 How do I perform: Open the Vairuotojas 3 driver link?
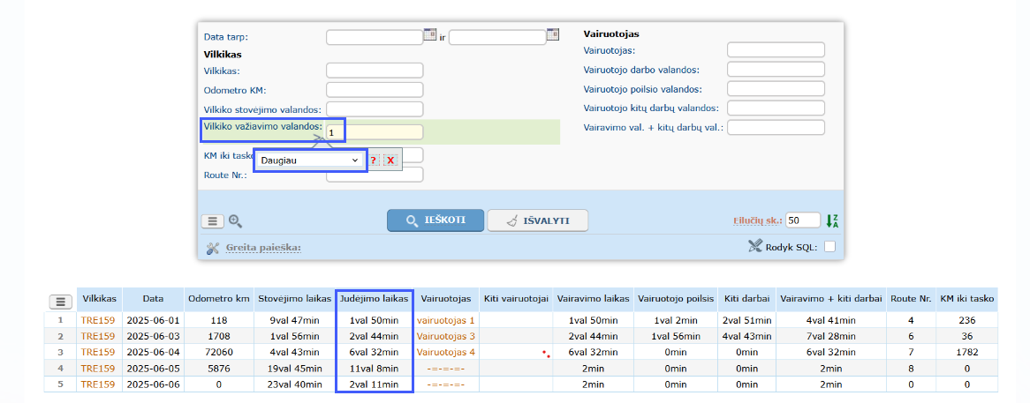pos(445,336)
